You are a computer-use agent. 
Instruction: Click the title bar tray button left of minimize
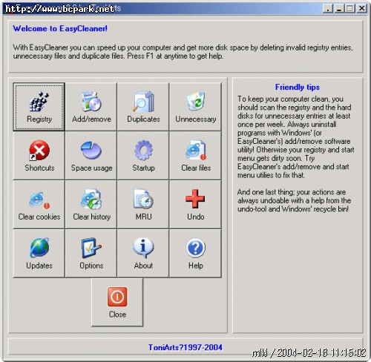click(x=328, y=9)
